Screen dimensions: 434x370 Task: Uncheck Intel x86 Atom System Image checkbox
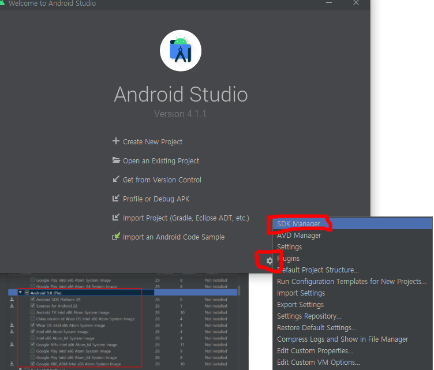[33, 331]
